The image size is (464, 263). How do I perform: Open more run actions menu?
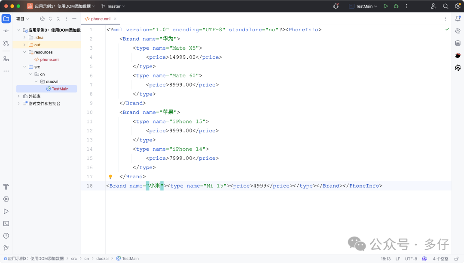tap(406, 6)
